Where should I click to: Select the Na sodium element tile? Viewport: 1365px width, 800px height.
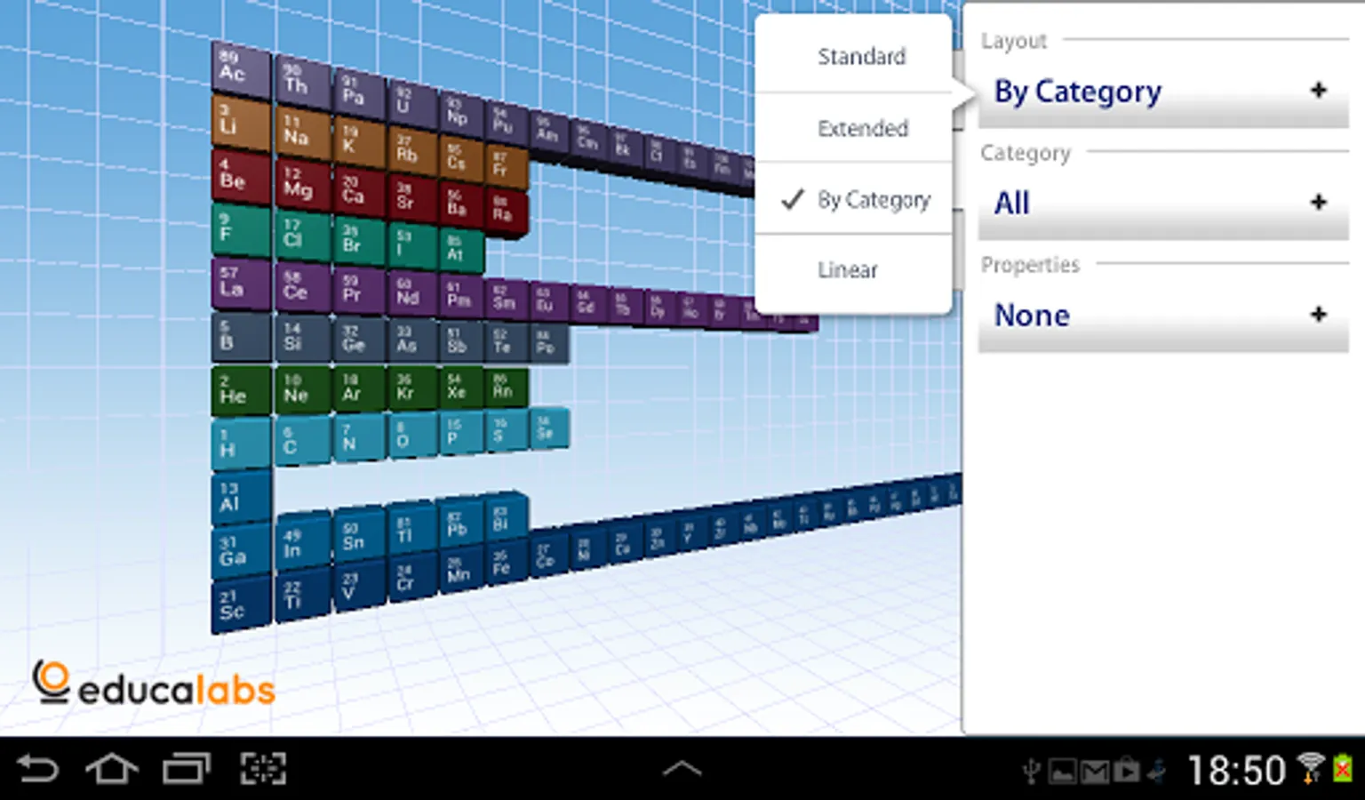(302, 133)
